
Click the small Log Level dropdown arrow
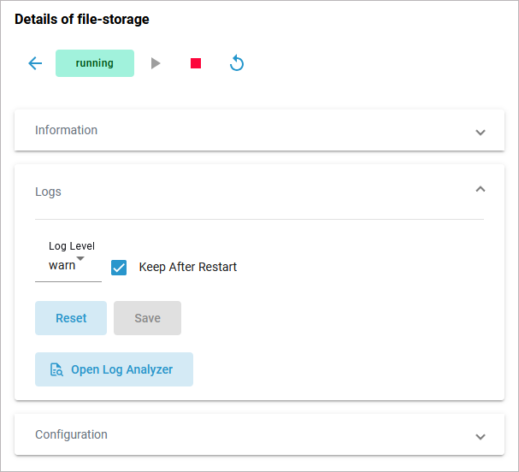coord(80,258)
